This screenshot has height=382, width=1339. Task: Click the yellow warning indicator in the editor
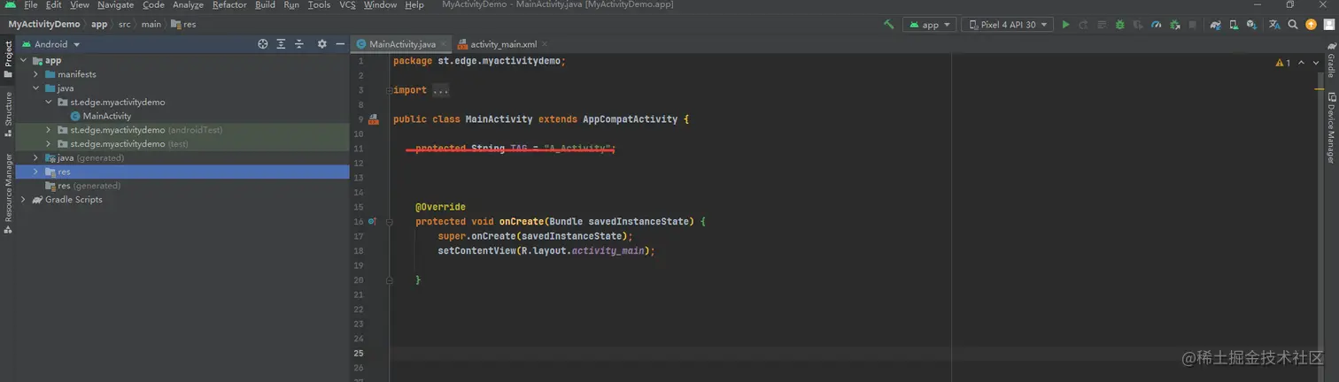[1283, 63]
